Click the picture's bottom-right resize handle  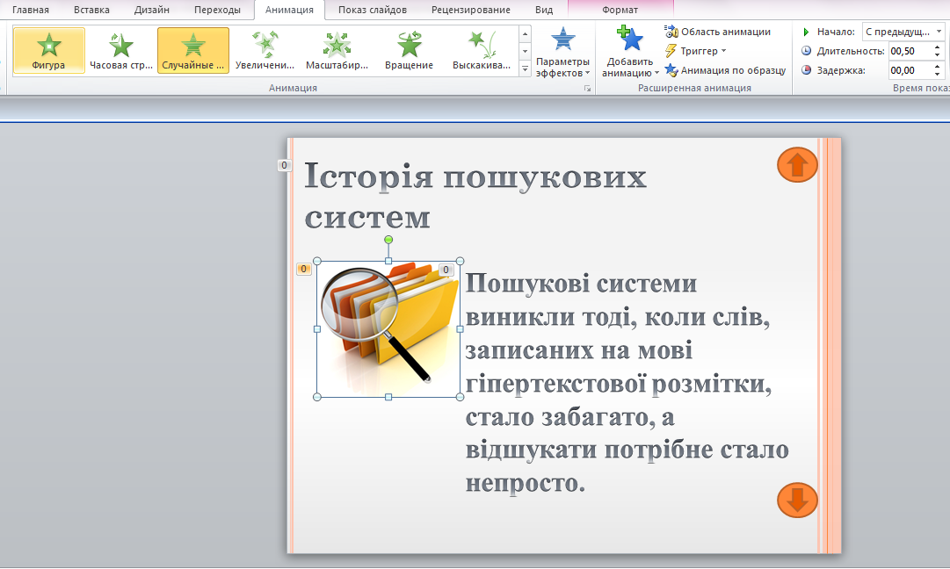(460, 397)
